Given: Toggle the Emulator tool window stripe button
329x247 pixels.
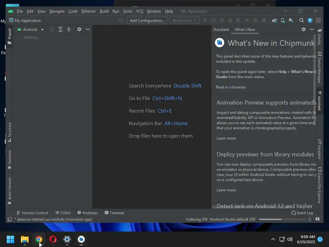Looking at the screenshot, I should click(x=319, y=149).
